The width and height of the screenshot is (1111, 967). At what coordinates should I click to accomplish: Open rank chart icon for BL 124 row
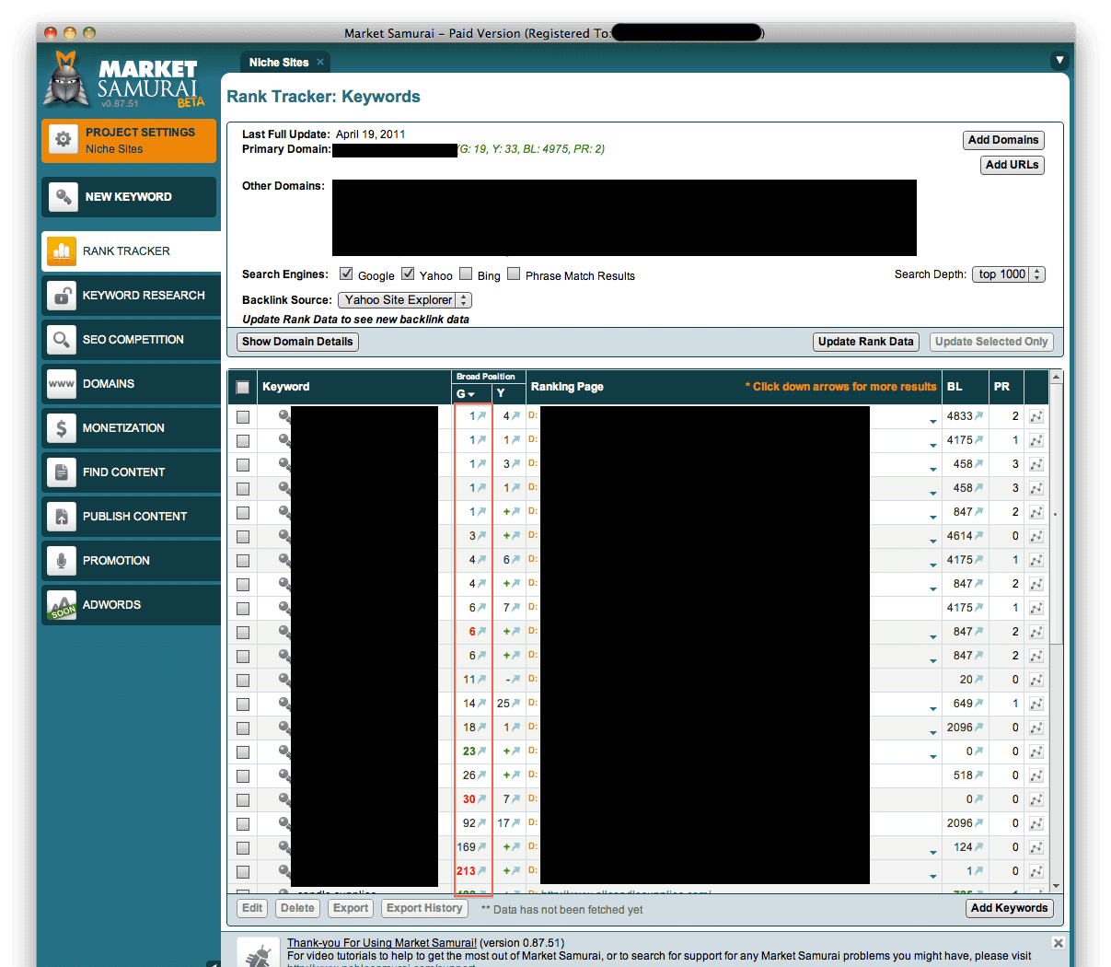(1036, 847)
